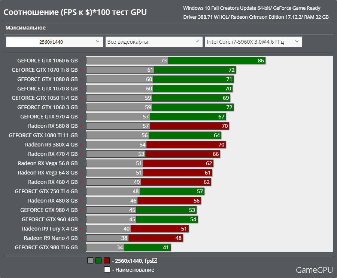Click the gray swatch in the legend

click(90, 260)
